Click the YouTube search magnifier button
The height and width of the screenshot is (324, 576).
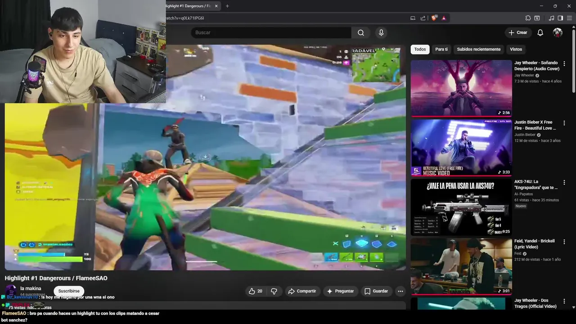pos(361,32)
